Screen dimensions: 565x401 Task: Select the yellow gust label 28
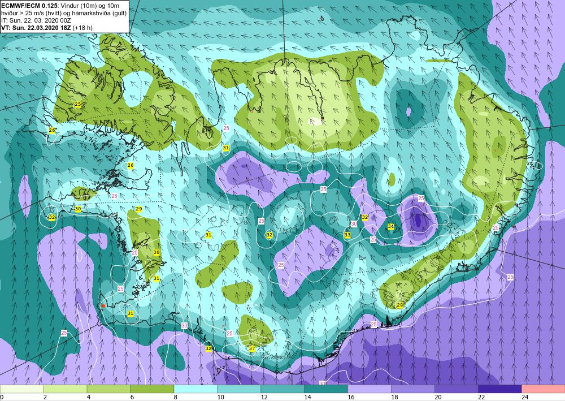pos(399,305)
